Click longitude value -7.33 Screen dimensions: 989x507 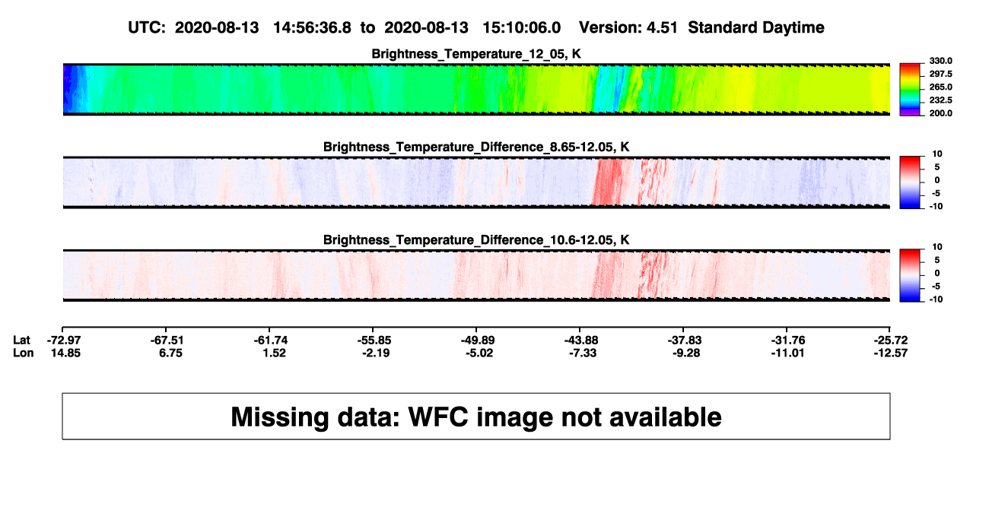click(x=584, y=353)
